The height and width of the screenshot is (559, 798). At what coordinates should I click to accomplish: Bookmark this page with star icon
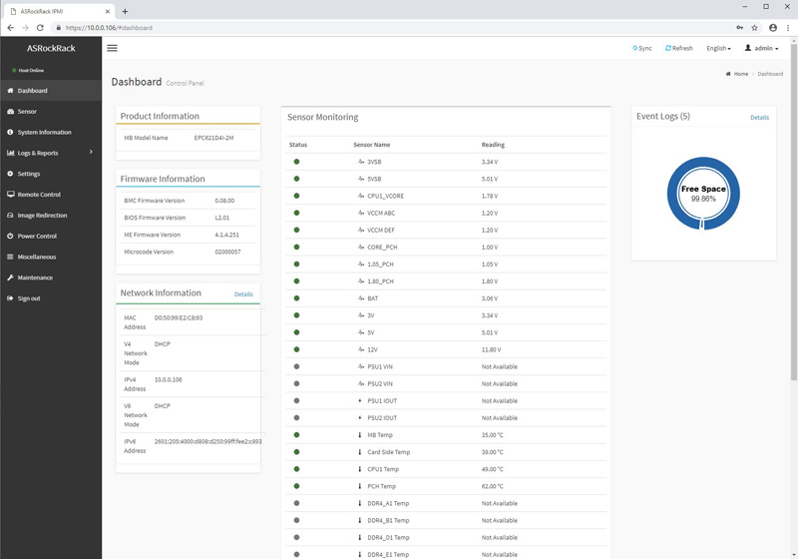(x=755, y=28)
